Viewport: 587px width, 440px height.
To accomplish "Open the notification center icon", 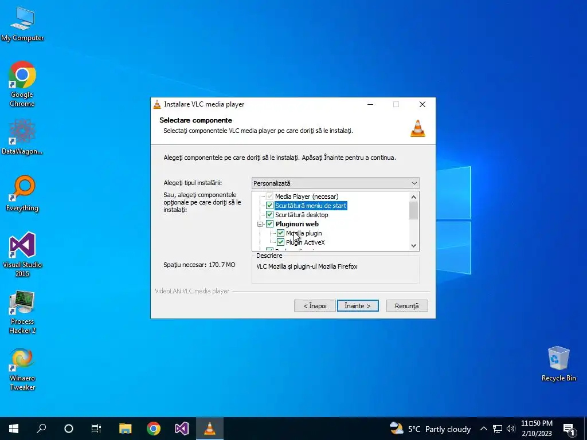I will (x=569, y=429).
